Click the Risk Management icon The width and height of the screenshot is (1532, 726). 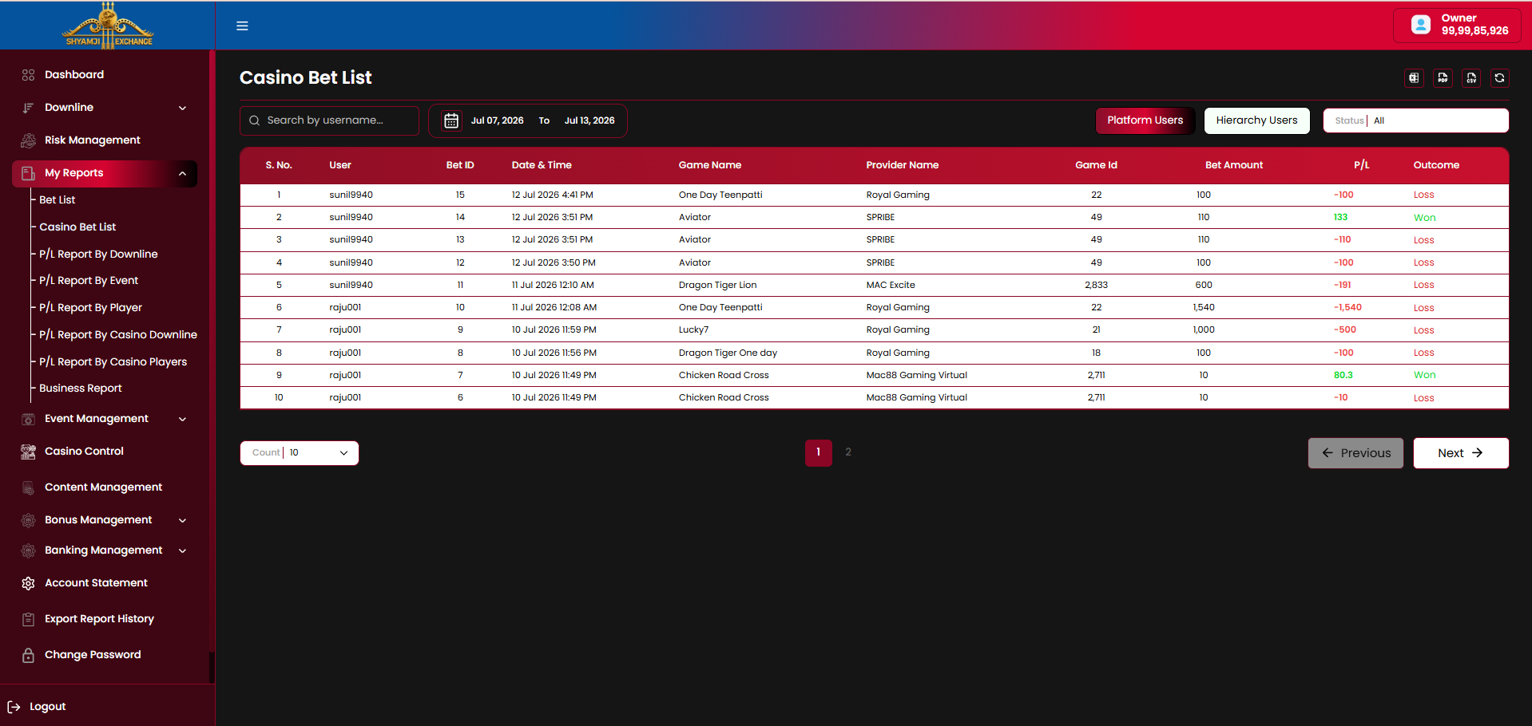click(x=28, y=140)
